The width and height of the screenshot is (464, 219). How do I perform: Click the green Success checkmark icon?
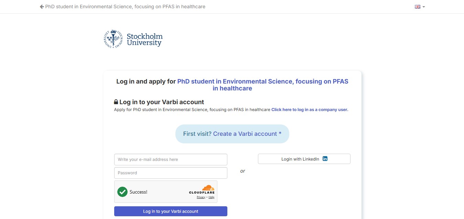point(122,192)
